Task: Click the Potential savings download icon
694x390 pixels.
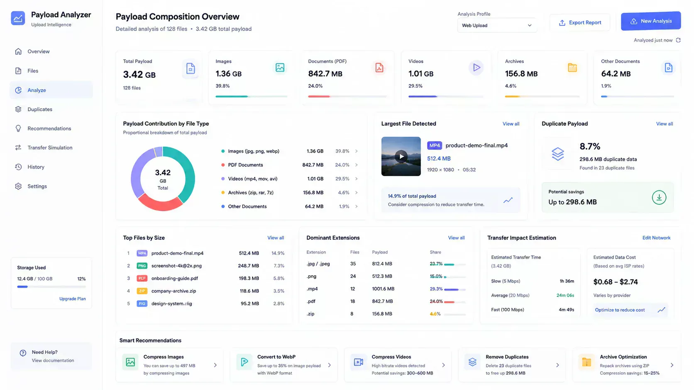Action: [x=659, y=197]
